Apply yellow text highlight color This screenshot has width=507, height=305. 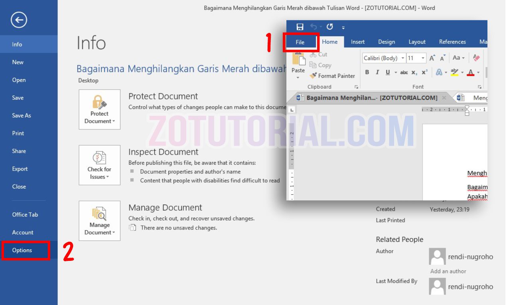454,72
